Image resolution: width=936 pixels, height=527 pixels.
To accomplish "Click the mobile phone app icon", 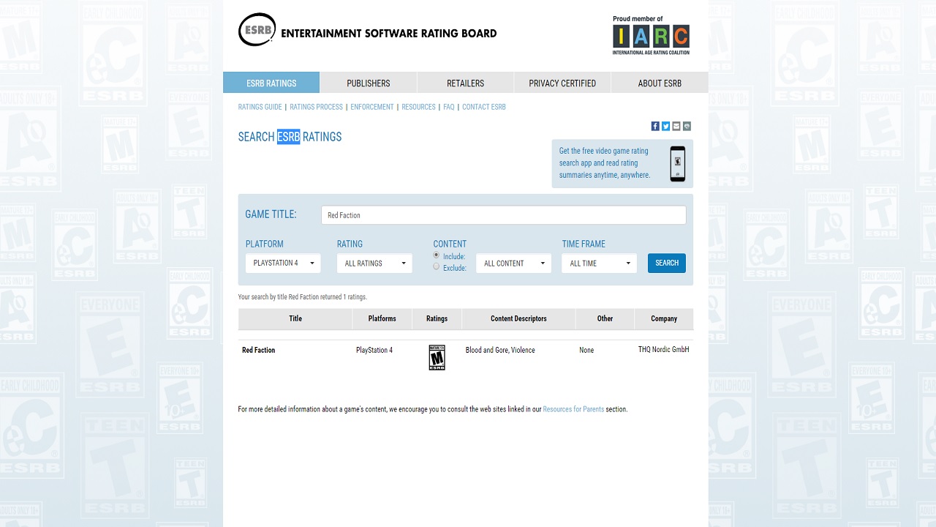I will (x=678, y=164).
